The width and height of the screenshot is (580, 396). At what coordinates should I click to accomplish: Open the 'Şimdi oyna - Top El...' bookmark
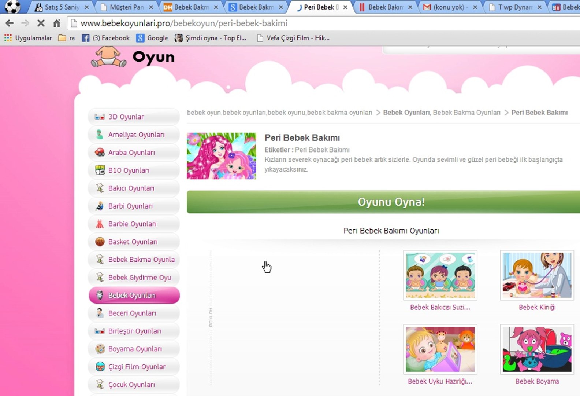(211, 38)
